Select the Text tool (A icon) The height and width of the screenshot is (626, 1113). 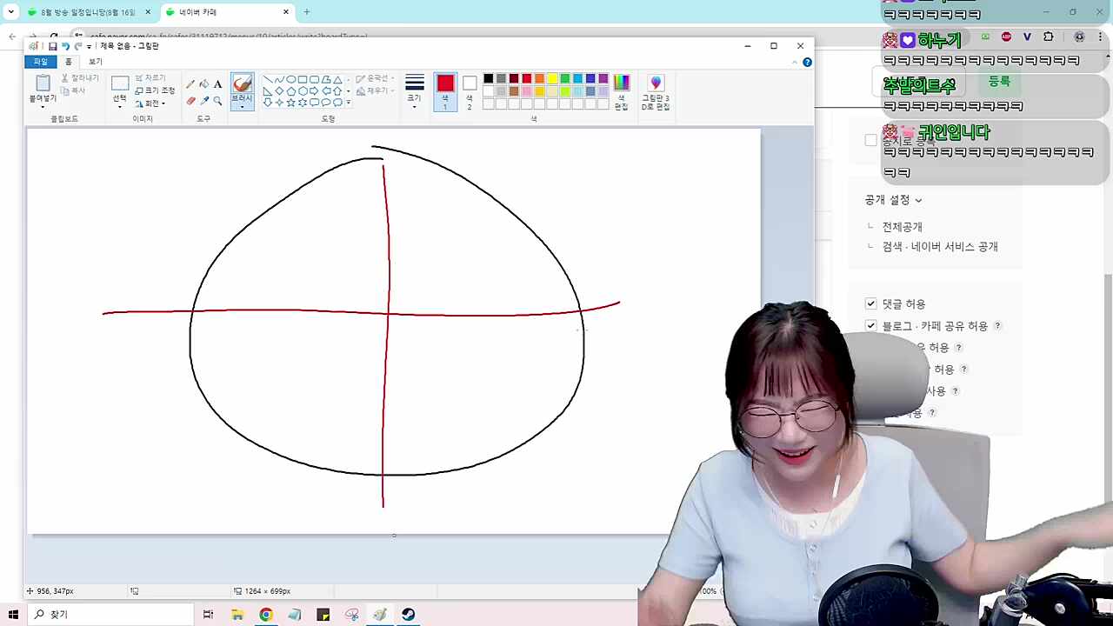[217, 84]
